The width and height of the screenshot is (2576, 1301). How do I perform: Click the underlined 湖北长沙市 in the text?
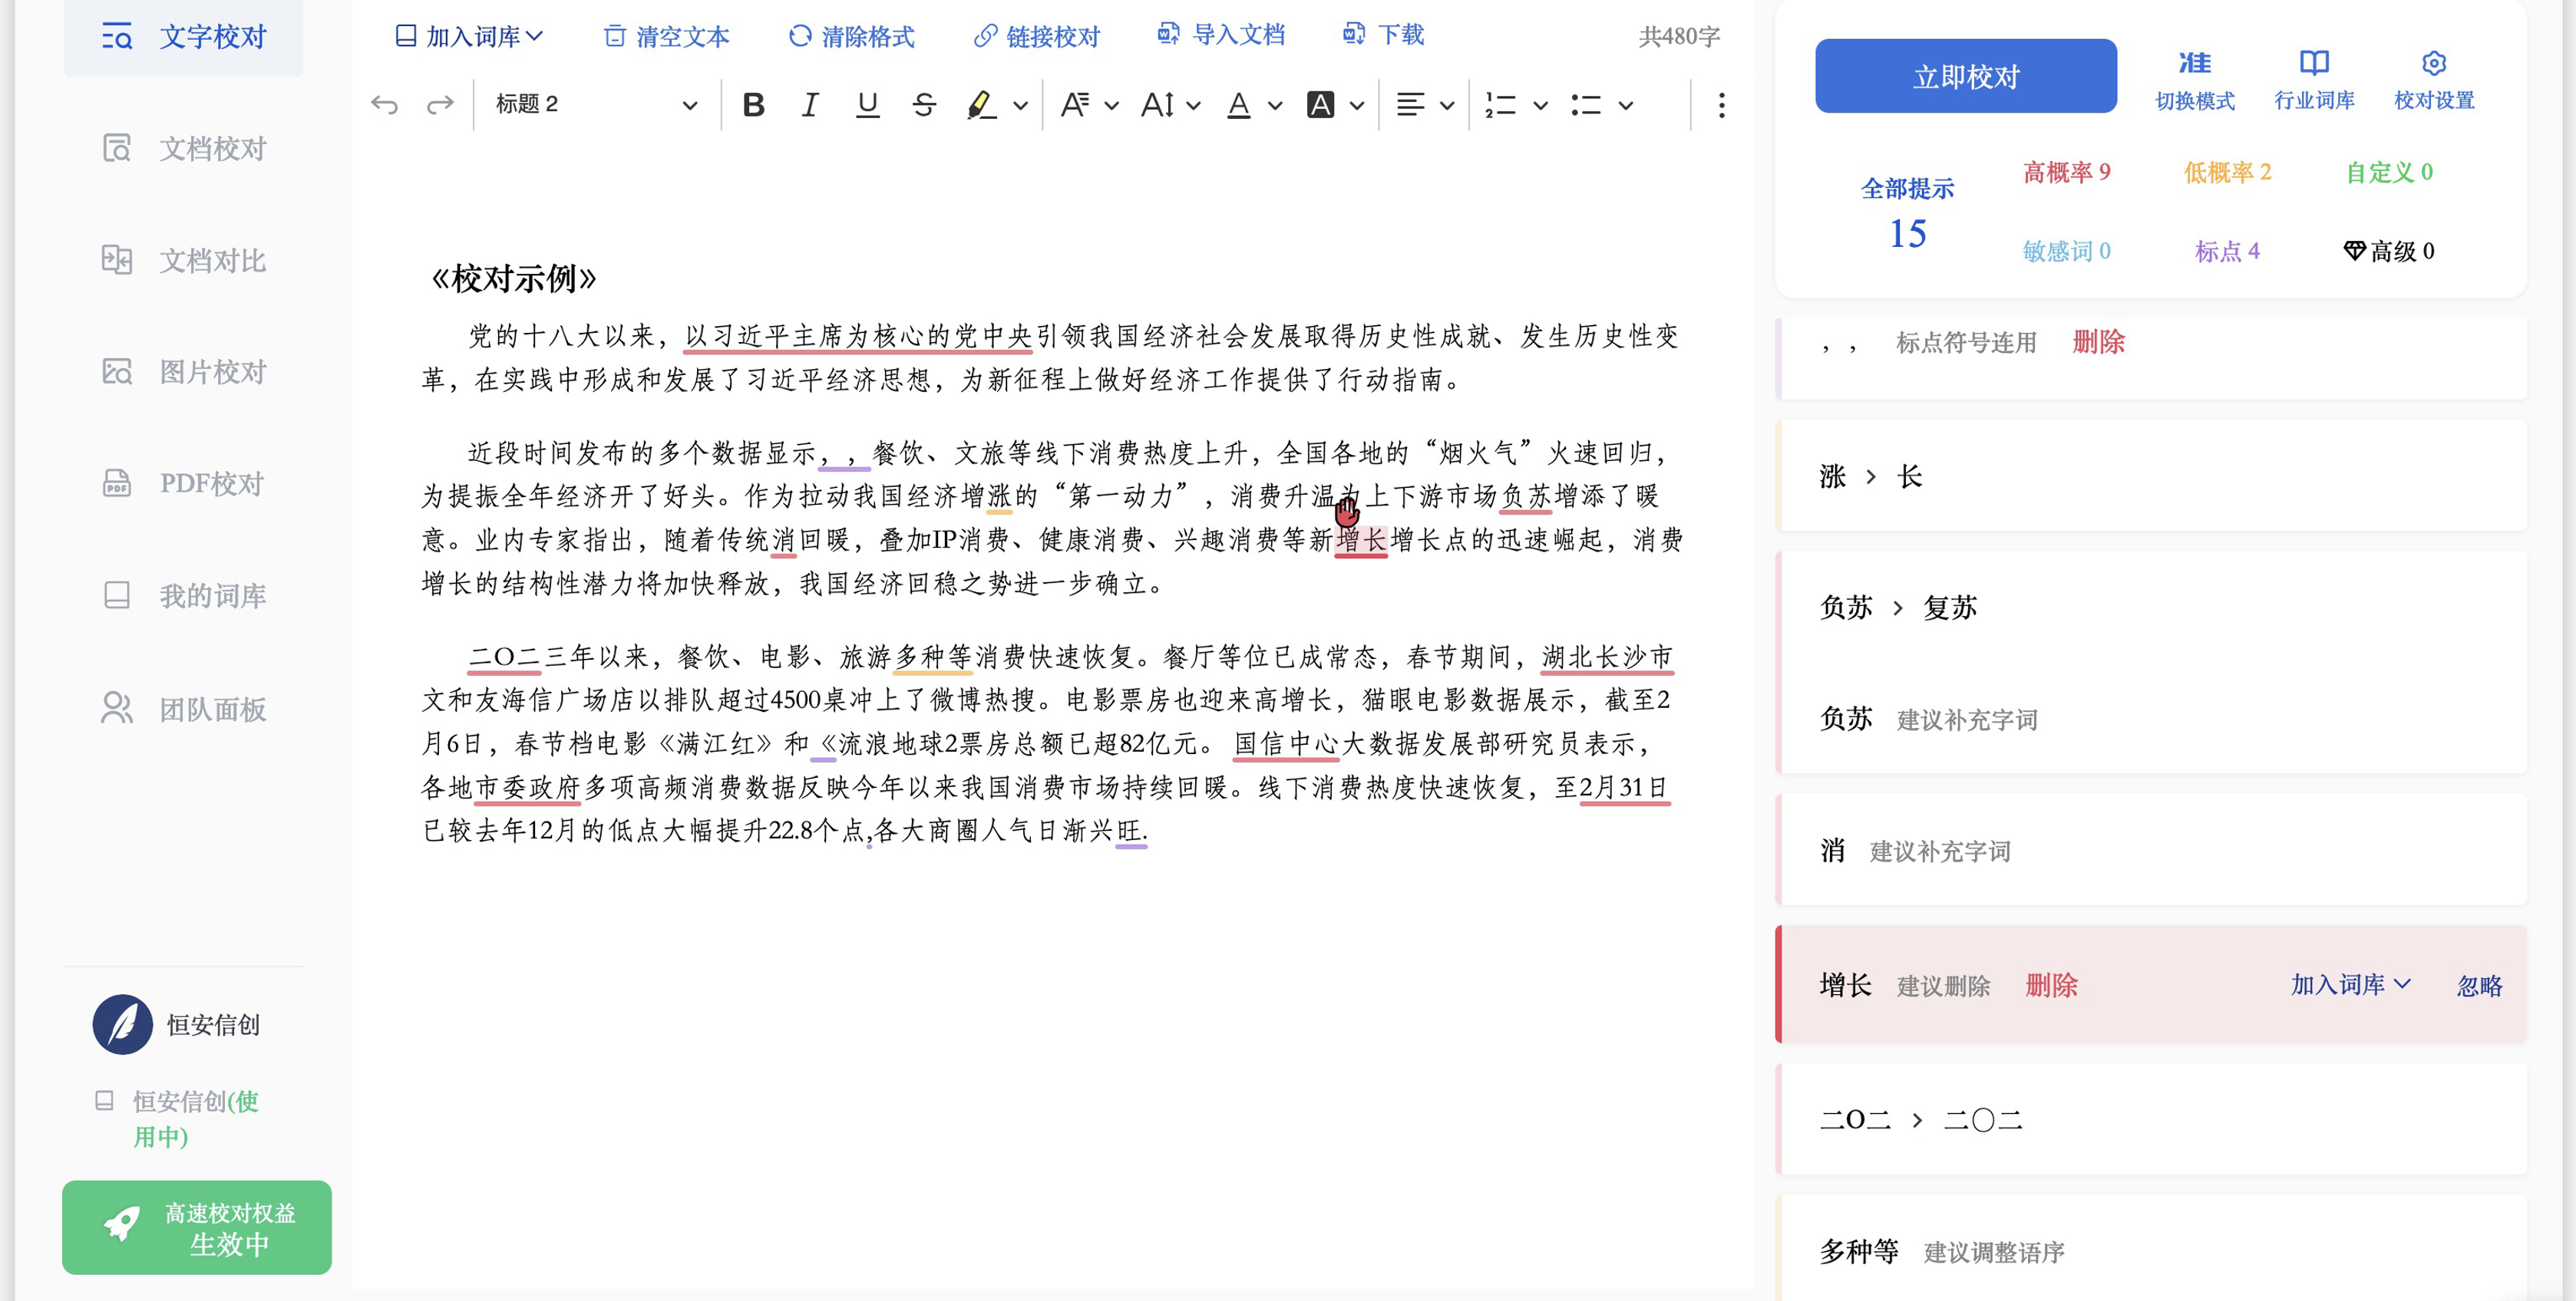click(x=1607, y=657)
